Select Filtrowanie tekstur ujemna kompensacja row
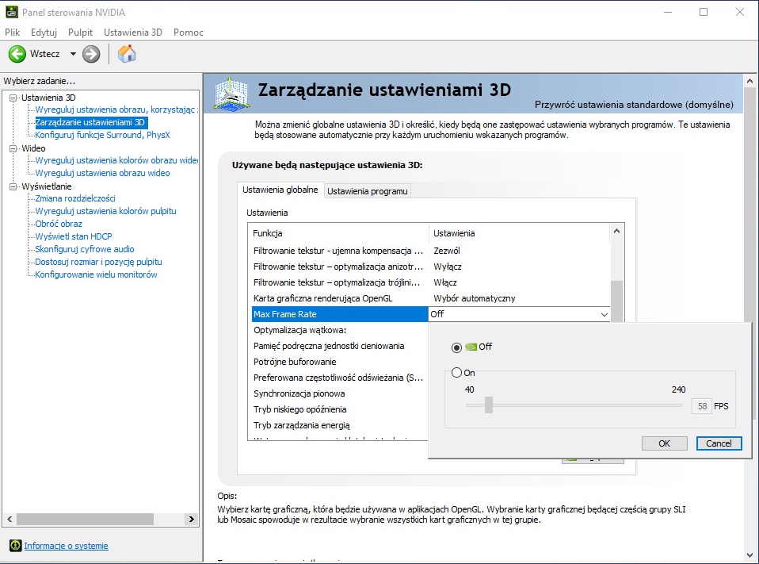Viewport: 759px width, 564px height. coord(431,251)
